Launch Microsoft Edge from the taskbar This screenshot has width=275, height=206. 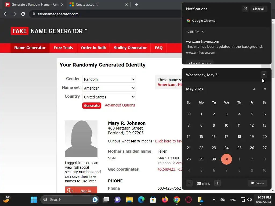[x=141, y=200]
